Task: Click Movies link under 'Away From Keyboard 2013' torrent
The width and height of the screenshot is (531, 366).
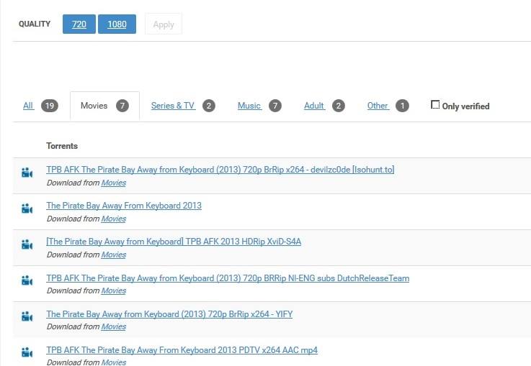Action: tap(113, 219)
